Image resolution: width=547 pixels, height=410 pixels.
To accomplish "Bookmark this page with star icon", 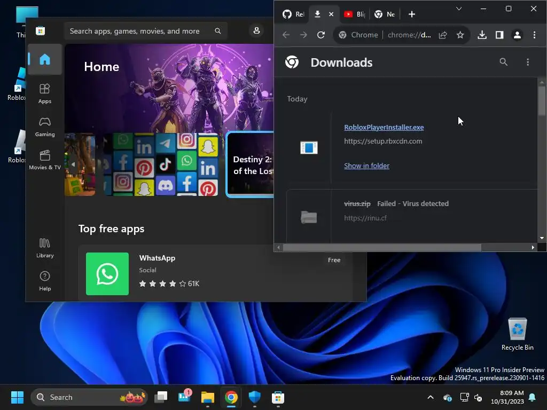I will (x=460, y=35).
